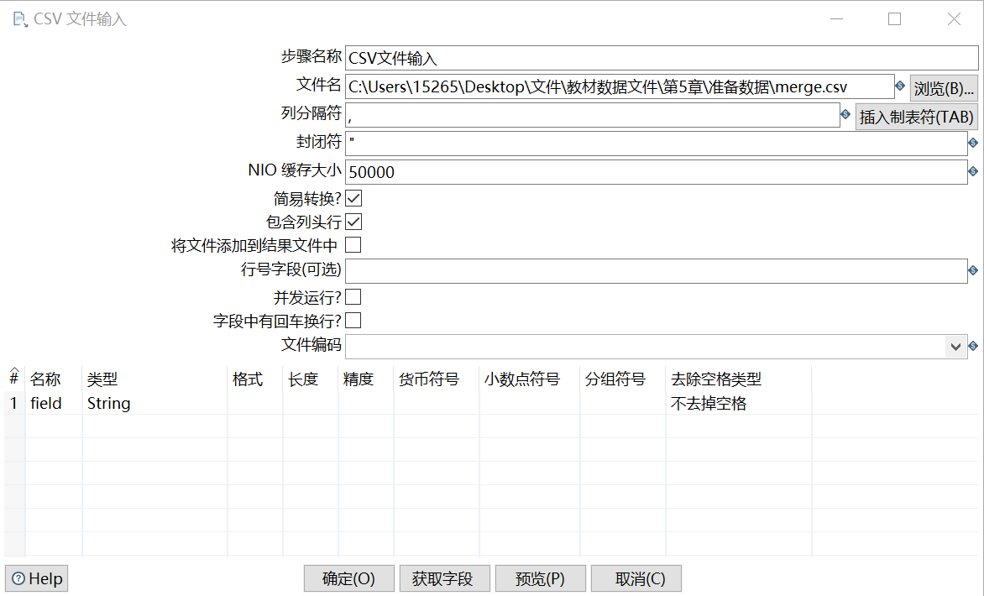Image resolution: width=984 pixels, height=596 pixels.
Task: Click the 列分隔符 input field
Action: click(593, 115)
